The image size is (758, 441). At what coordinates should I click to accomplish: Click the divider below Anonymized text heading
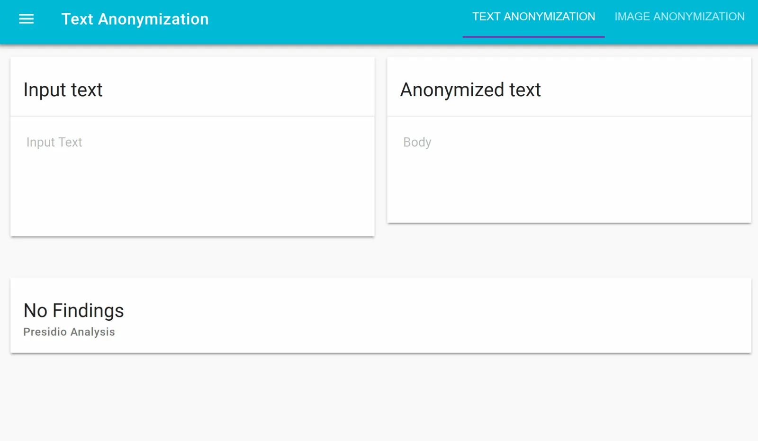click(x=569, y=116)
